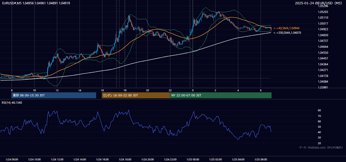
Task: Select the 1/24 16:00 bottom date label
Action: (x=102, y=160)
